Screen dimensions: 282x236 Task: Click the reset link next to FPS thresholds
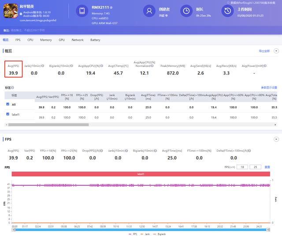click(x=267, y=167)
